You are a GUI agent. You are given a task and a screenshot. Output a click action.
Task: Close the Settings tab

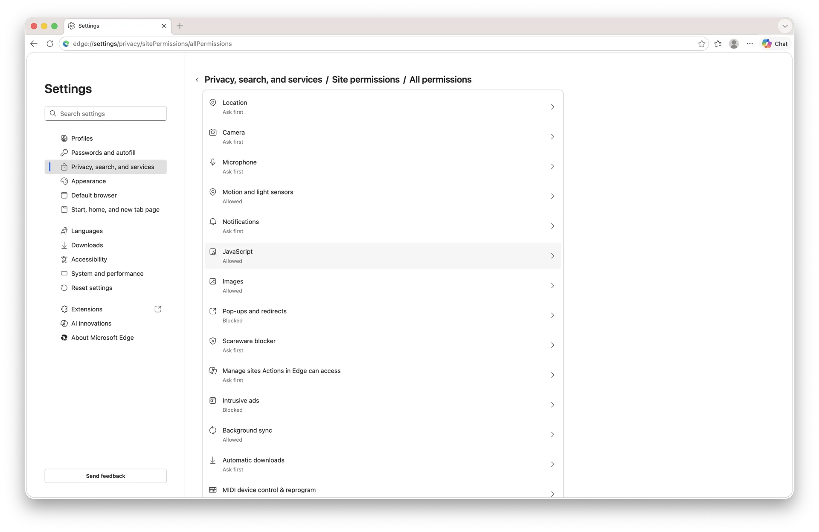(x=164, y=26)
